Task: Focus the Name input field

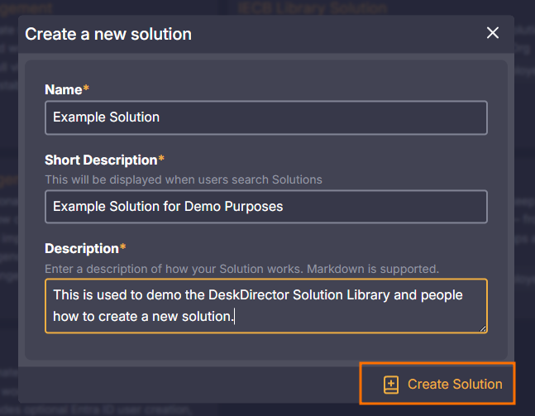Action: (x=265, y=117)
